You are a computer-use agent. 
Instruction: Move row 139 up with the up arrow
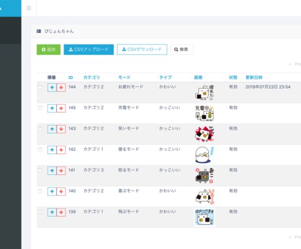click(52, 212)
